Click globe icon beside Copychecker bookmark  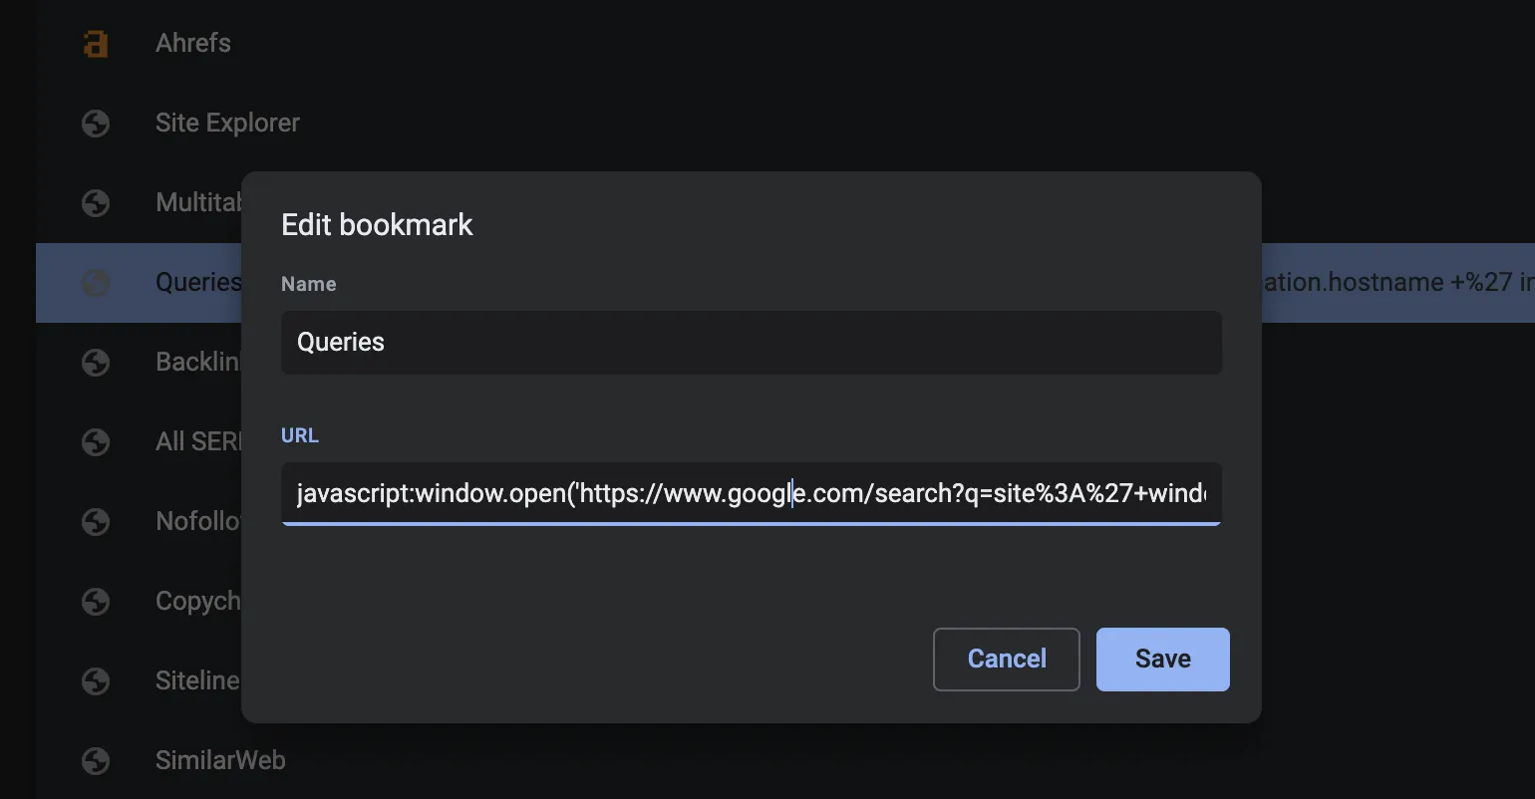pyautogui.click(x=96, y=602)
